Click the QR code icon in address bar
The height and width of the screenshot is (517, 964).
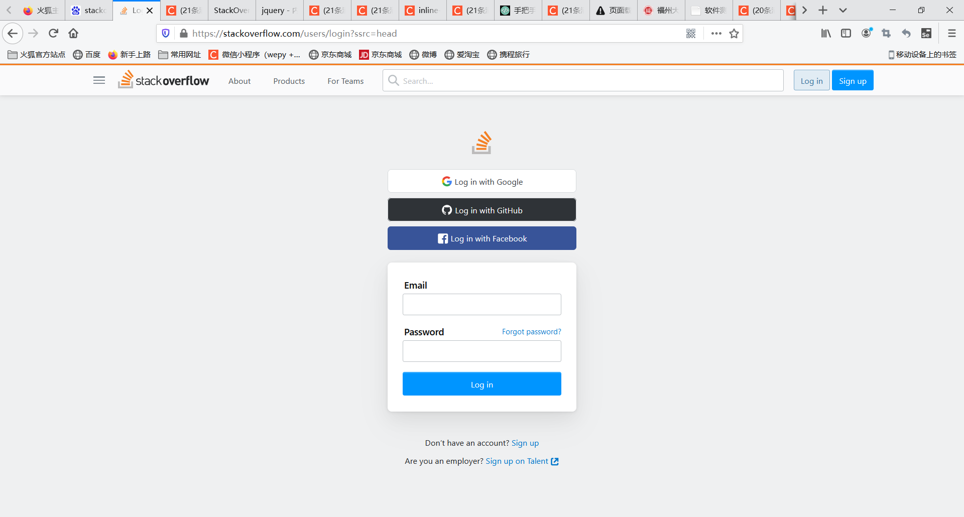[691, 34]
